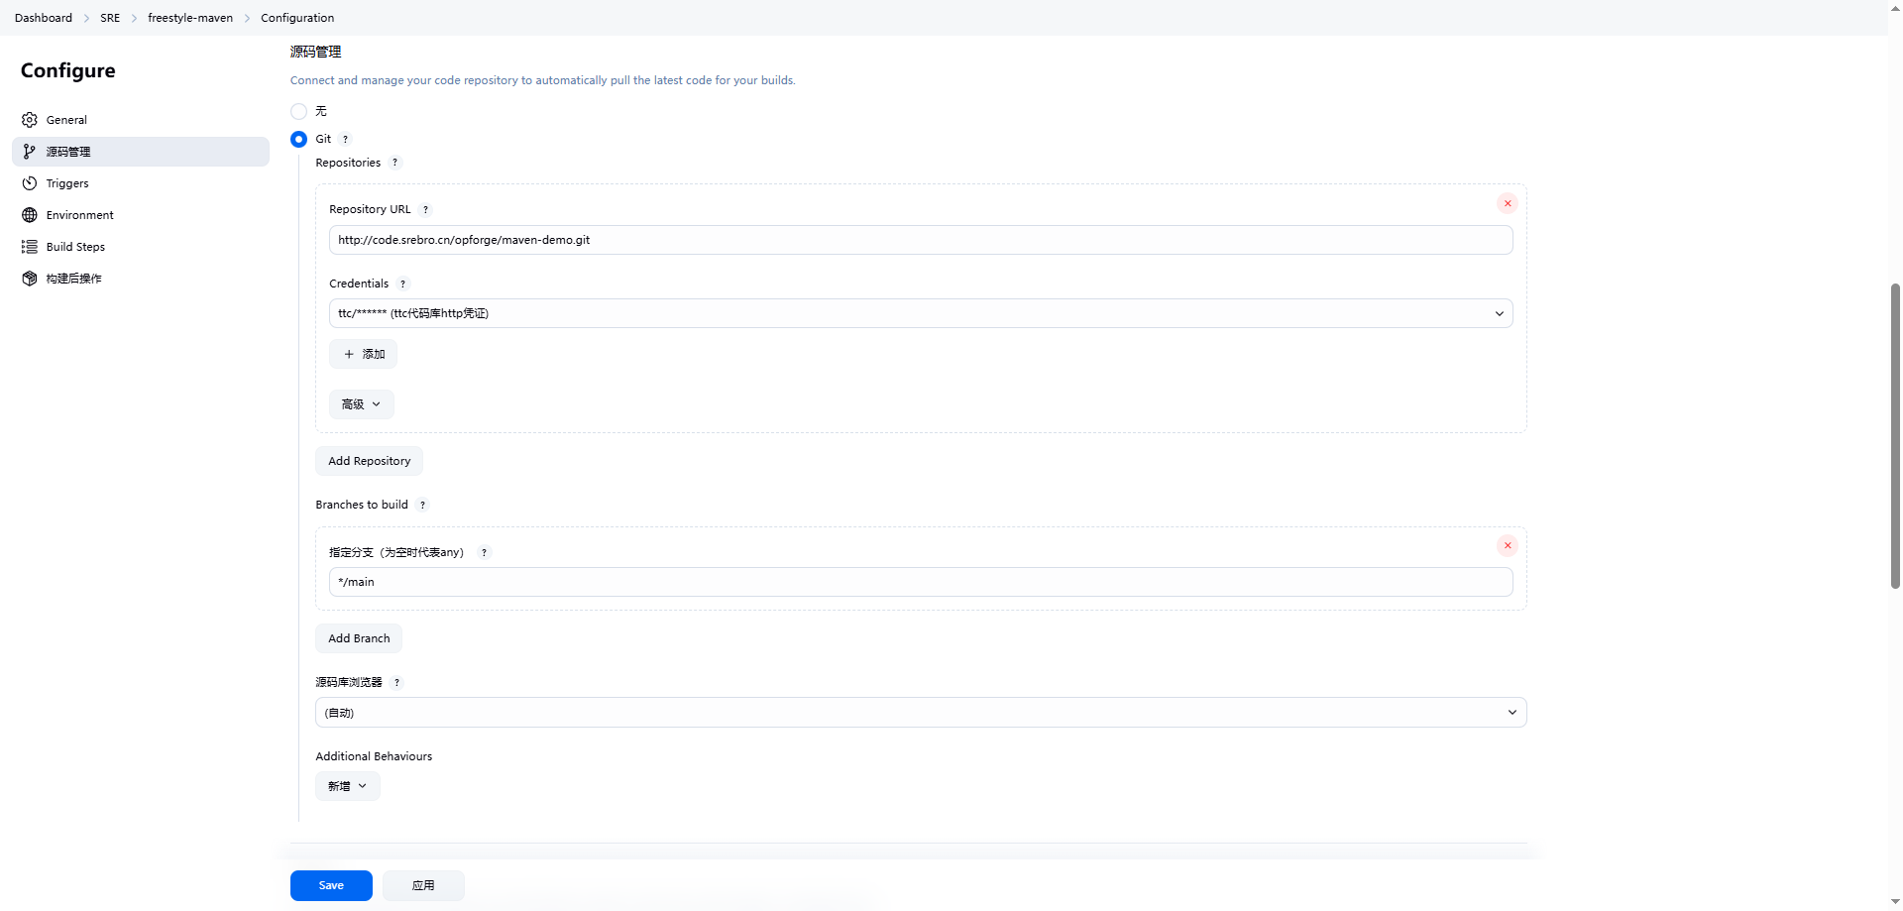The width and height of the screenshot is (1903, 911).
Task: Click the Repository URL input field
Action: [x=921, y=240]
